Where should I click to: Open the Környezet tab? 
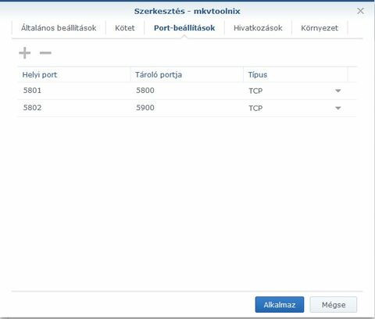(x=320, y=28)
